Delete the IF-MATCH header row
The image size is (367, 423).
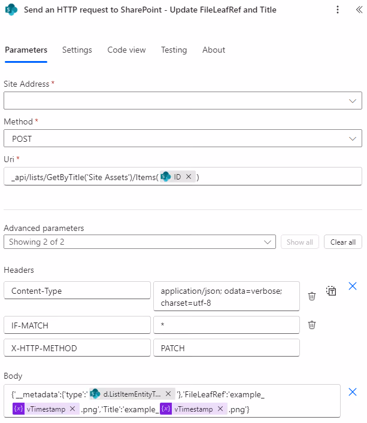coord(312,325)
